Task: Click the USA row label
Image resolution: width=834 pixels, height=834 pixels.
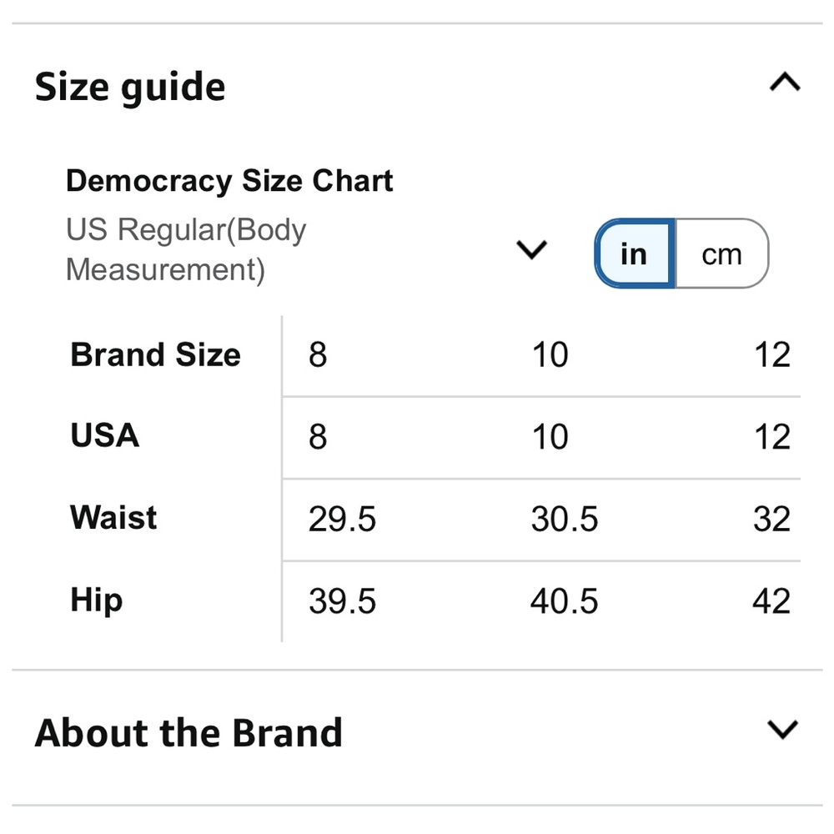Action: [105, 435]
